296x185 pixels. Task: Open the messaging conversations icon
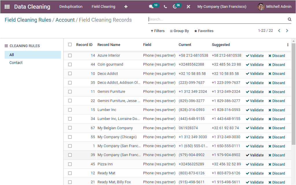click(150, 6)
